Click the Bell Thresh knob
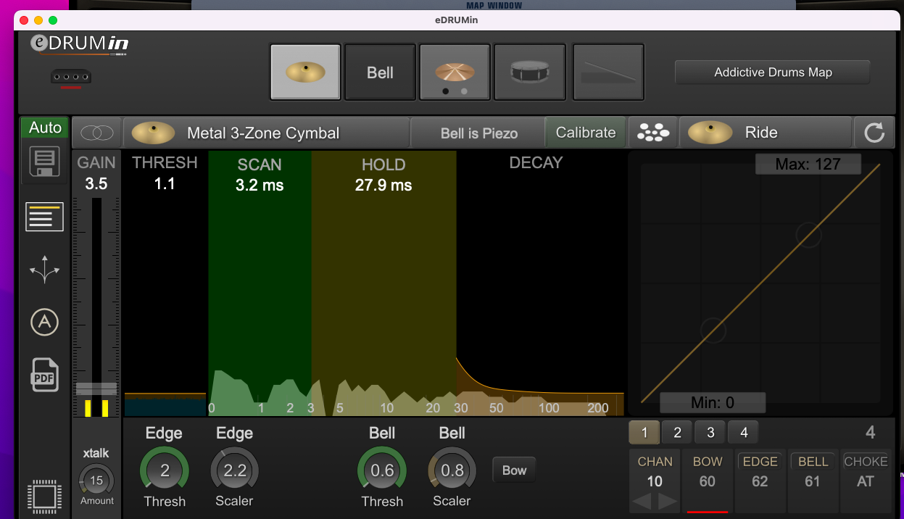The width and height of the screenshot is (904, 519). (382, 470)
